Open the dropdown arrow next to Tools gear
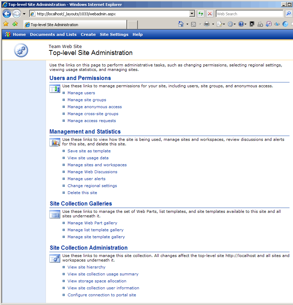The image size is (293, 305). click(x=235, y=24)
